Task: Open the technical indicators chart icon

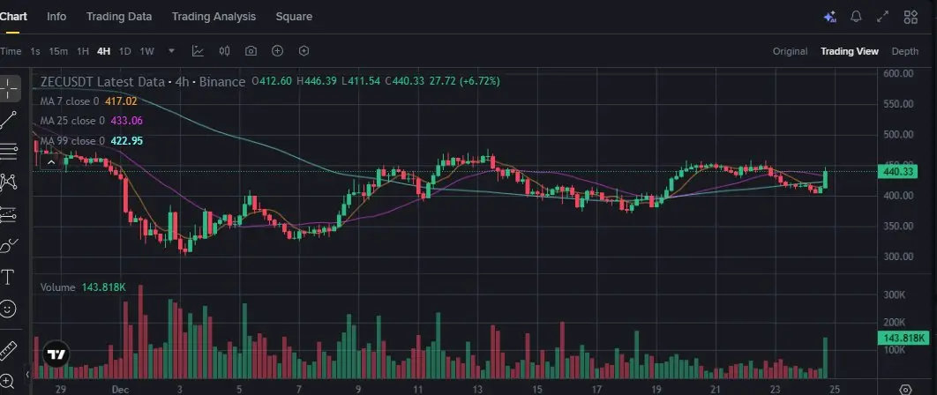Action: coord(198,51)
